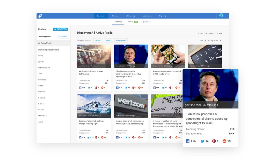This screenshot has height=164, width=280.
Task: Open the user profile avatar
Action: 221,16
